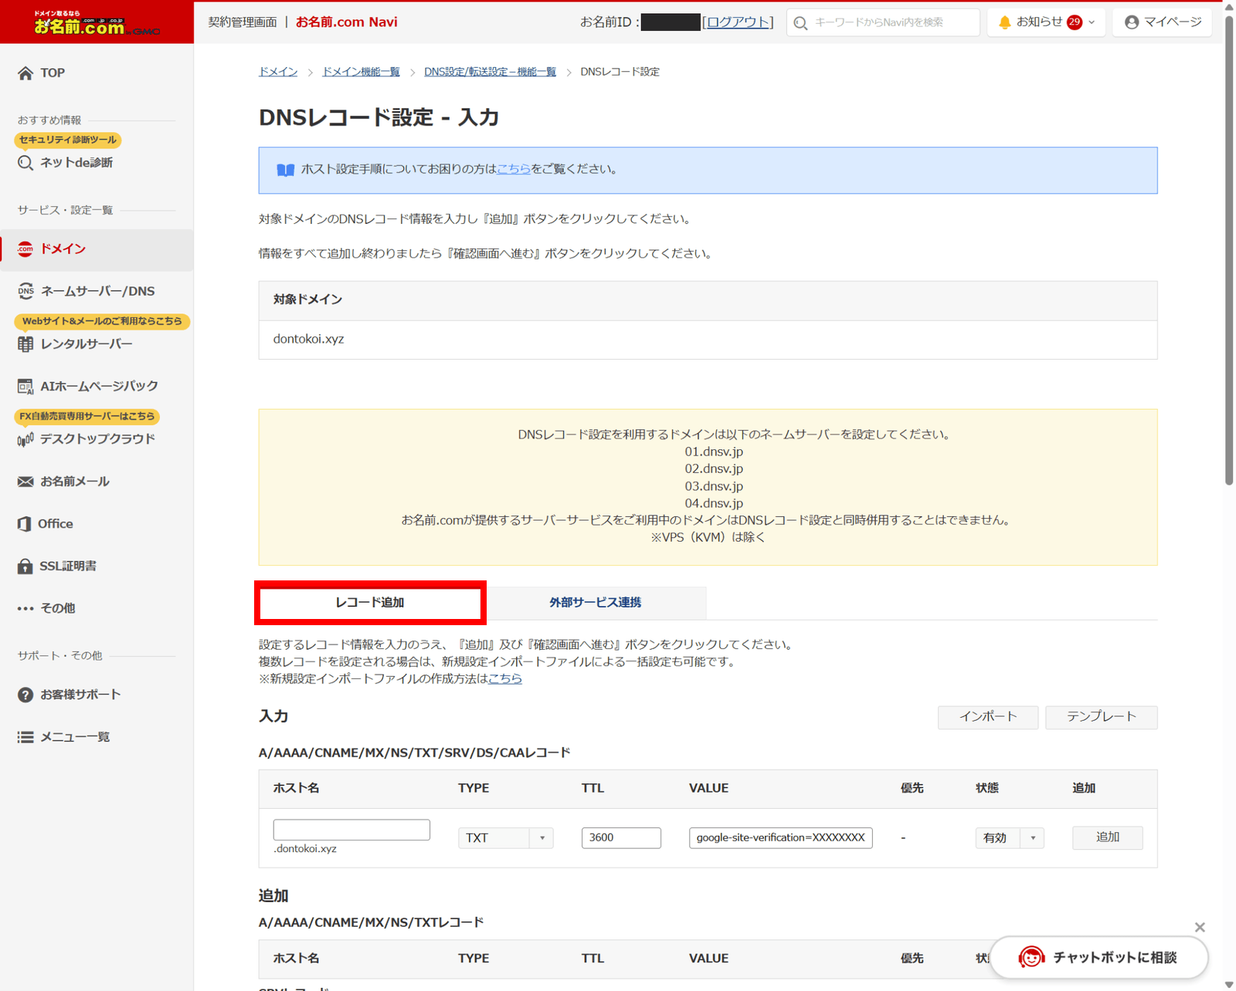Click こちら link in blue info box
Viewport: 1236px width, 991px height.
click(x=513, y=169)
